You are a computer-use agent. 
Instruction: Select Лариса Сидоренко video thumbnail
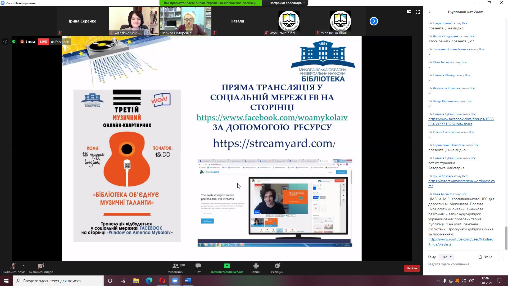[185, 21]
